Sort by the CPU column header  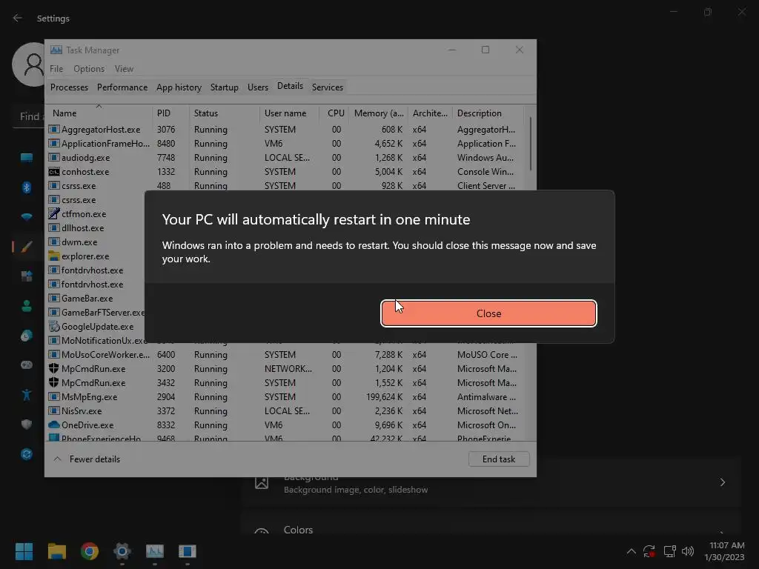click(336, 113)
